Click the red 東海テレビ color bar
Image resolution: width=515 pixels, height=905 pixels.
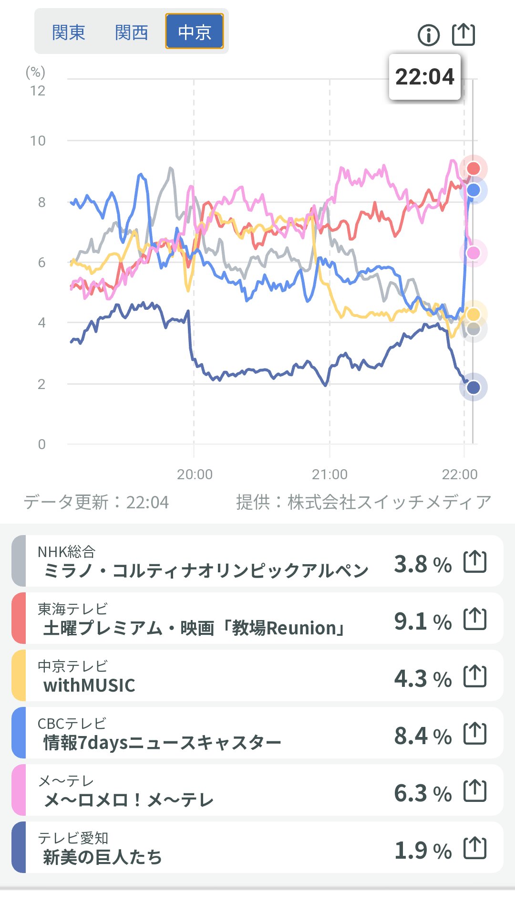click(19, 619)
